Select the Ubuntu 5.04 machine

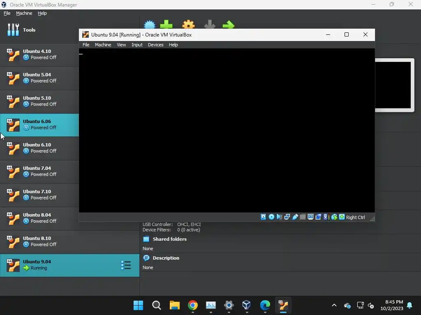click(x=39, y=78)
